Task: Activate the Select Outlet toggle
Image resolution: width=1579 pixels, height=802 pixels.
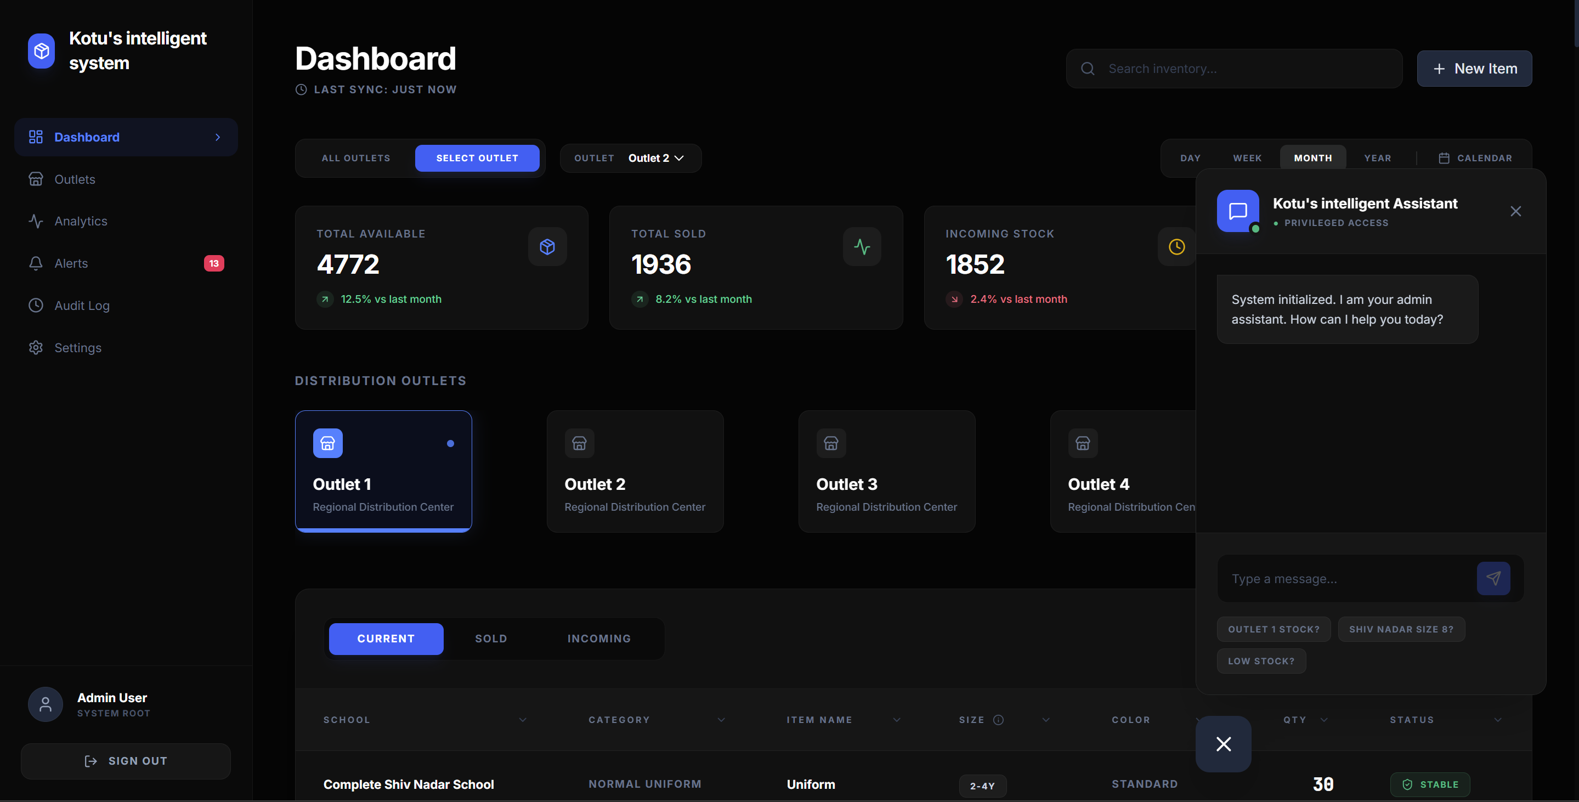Action: coord(477,158)
